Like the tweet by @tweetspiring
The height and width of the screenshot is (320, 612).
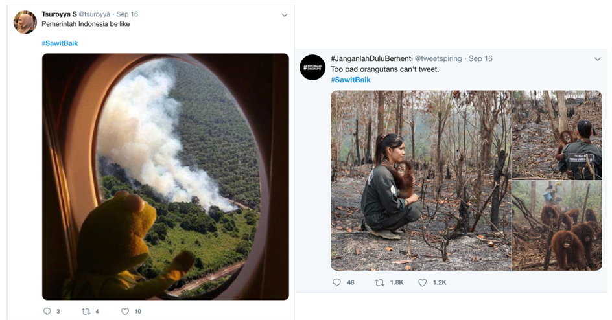[423, 282]
